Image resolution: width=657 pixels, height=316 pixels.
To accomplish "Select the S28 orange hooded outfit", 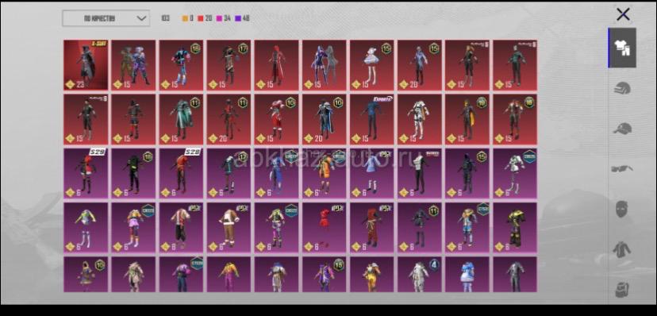I will (181, 173).
